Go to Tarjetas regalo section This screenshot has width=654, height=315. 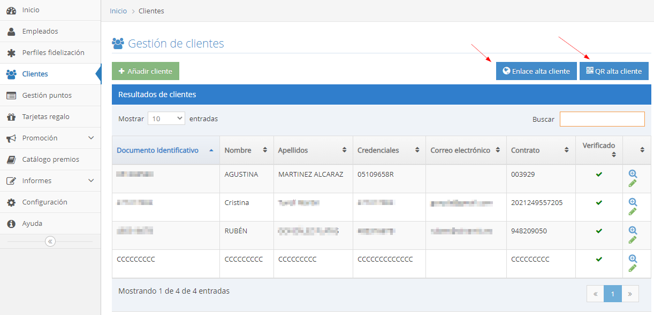tap(45, 117)
